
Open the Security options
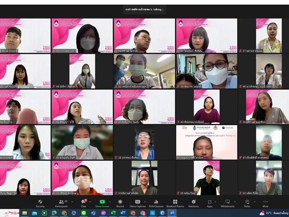click(x=40, y=203)
